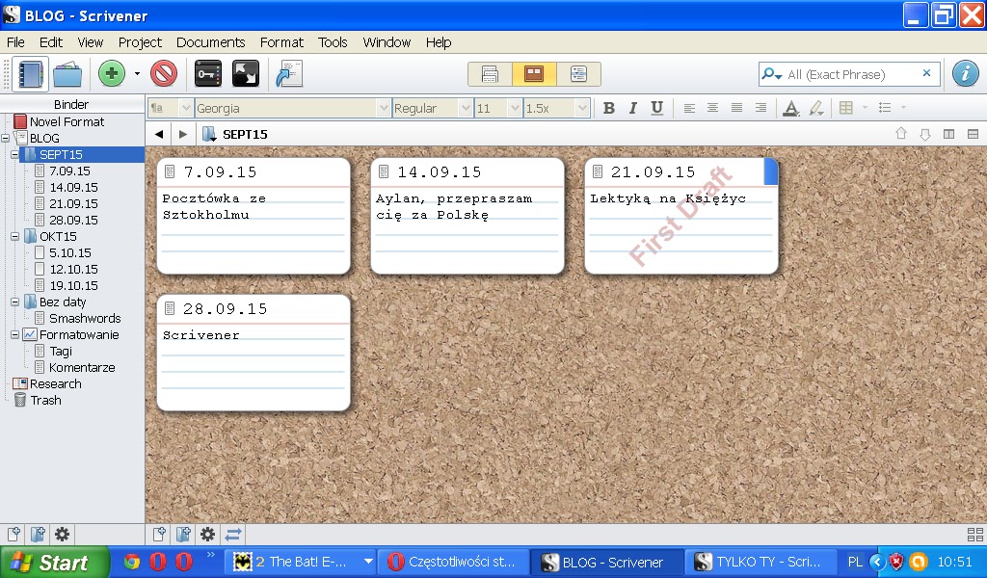Click the red Trash/Delete icon
987x578 pixels.
pyautogui.click(x=164, y=74)
